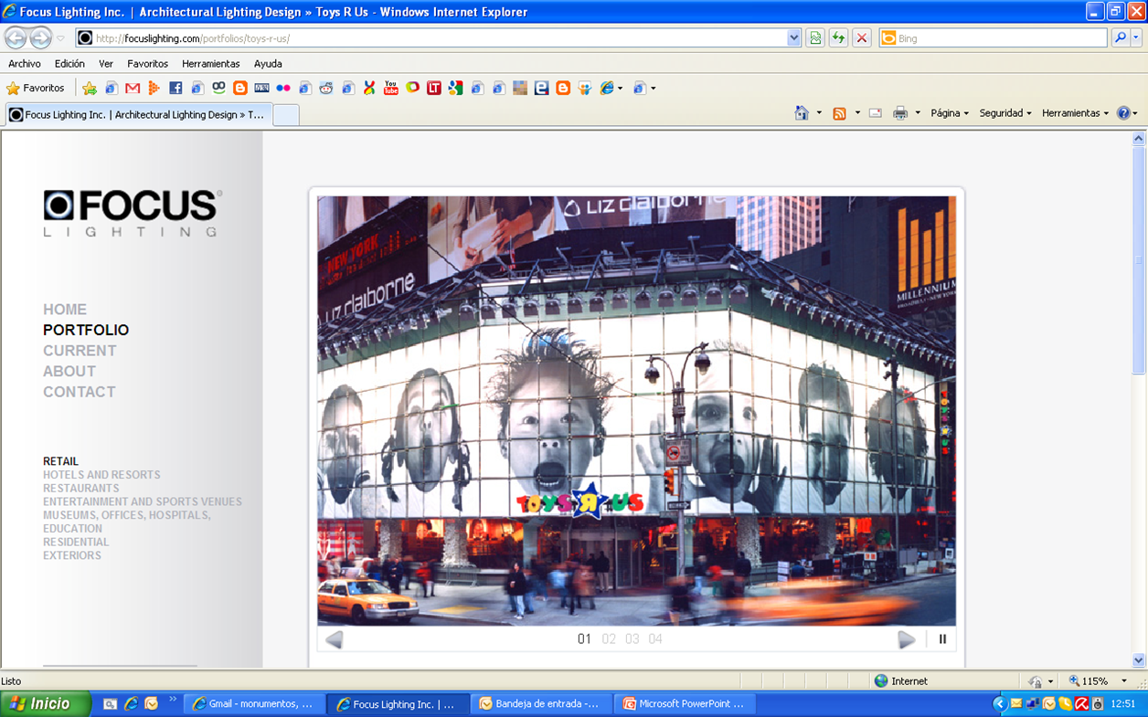Click the page vertical scrollbar thumb
The width and height of the screenshot is (1148, 717).
click(x=1138, y=260)
